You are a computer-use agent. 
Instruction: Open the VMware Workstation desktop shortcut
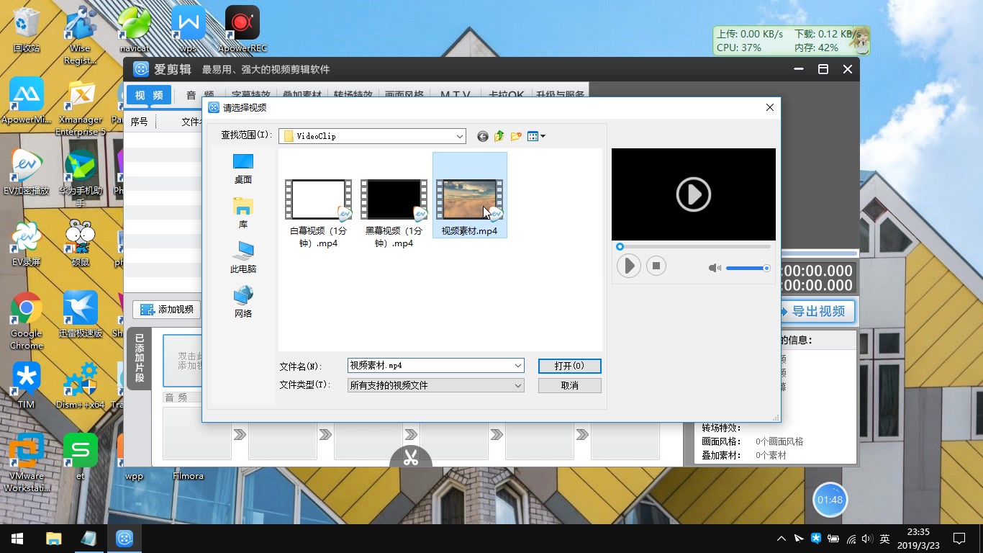[x=27, y=463]
